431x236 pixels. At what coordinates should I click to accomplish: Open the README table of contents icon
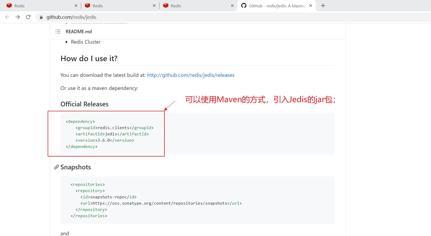point(58,32)
